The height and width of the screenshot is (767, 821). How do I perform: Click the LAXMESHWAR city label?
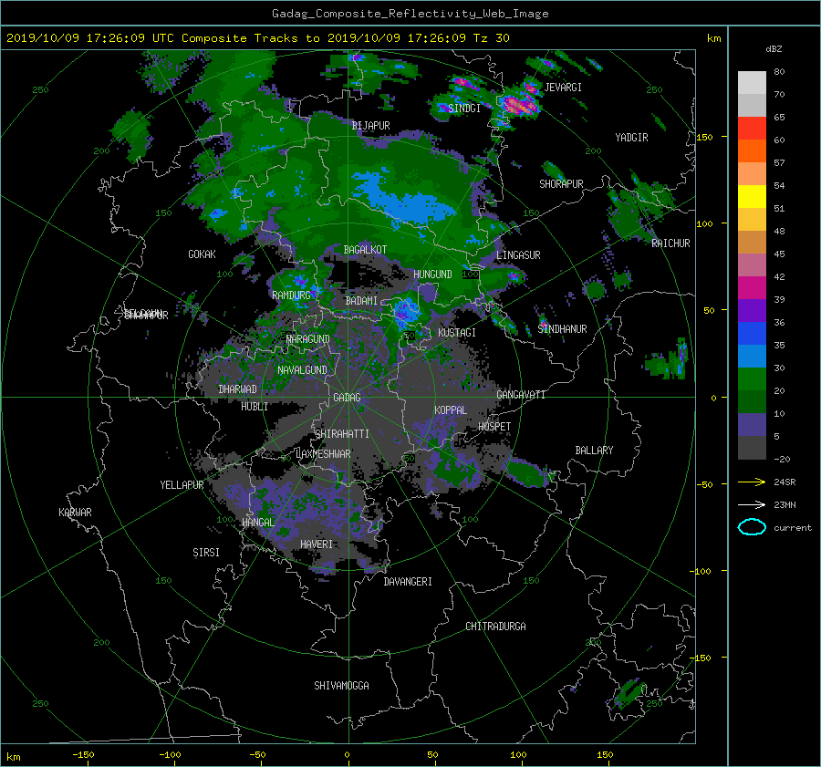click(323, 454)
